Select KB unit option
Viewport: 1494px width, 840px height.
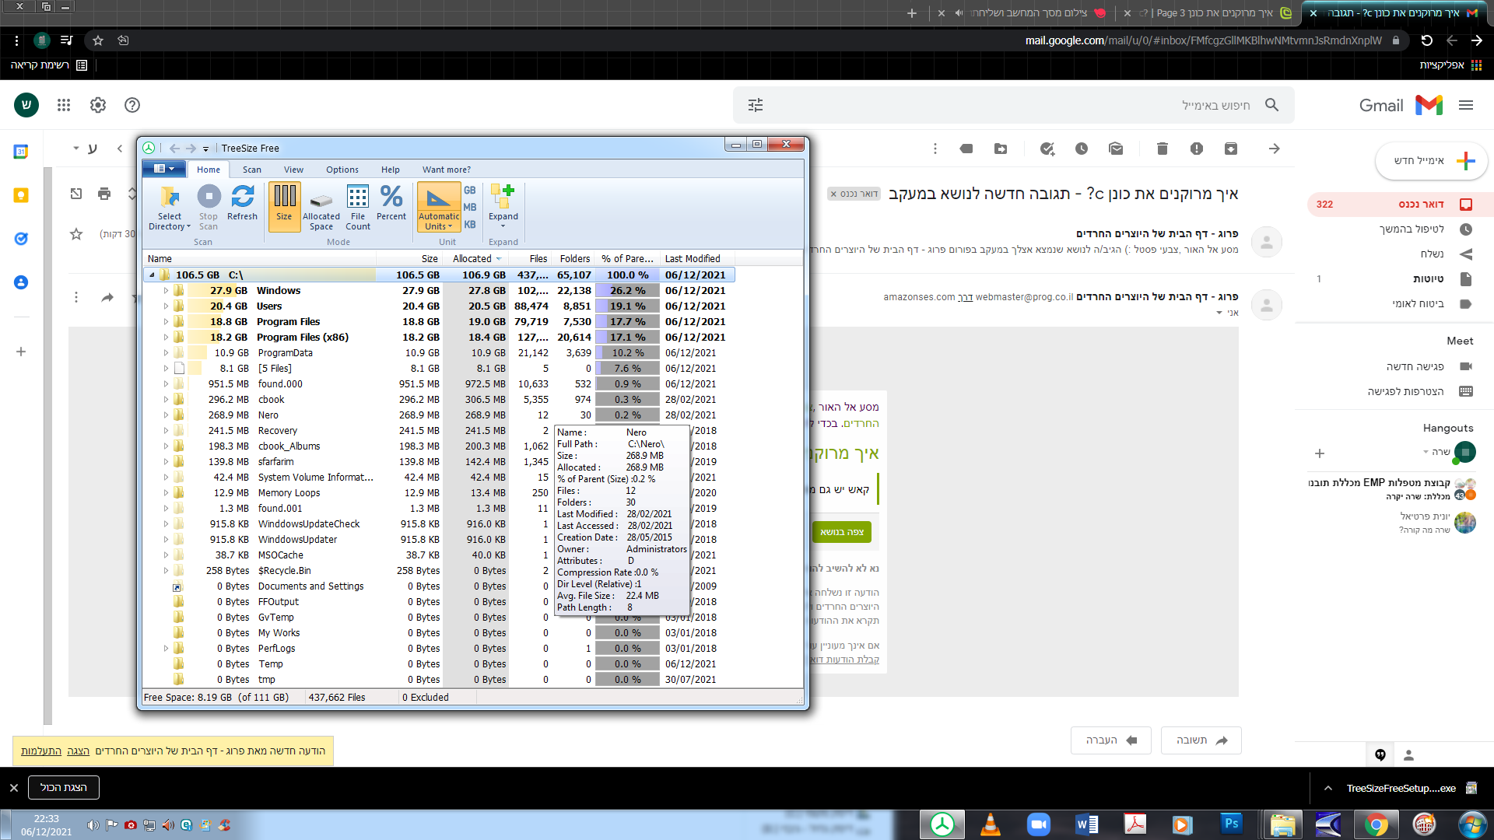(470, 224)
